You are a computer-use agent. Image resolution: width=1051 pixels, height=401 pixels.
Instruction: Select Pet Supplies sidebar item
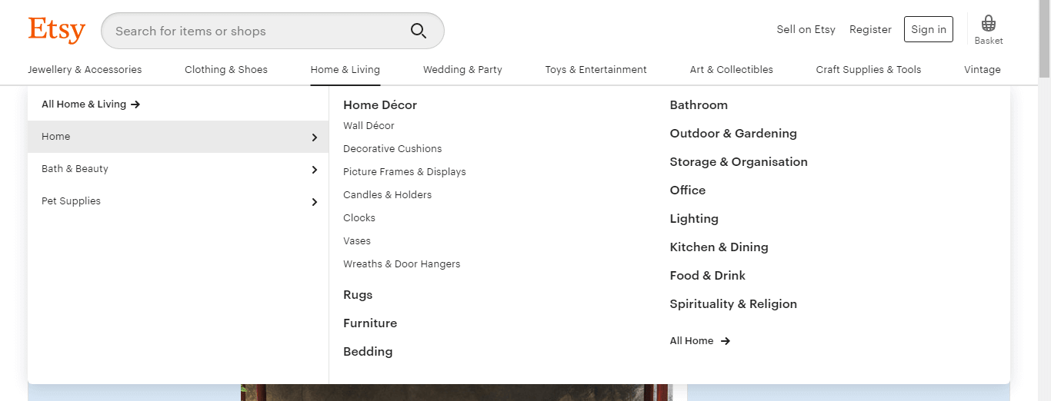pos(179,201)
